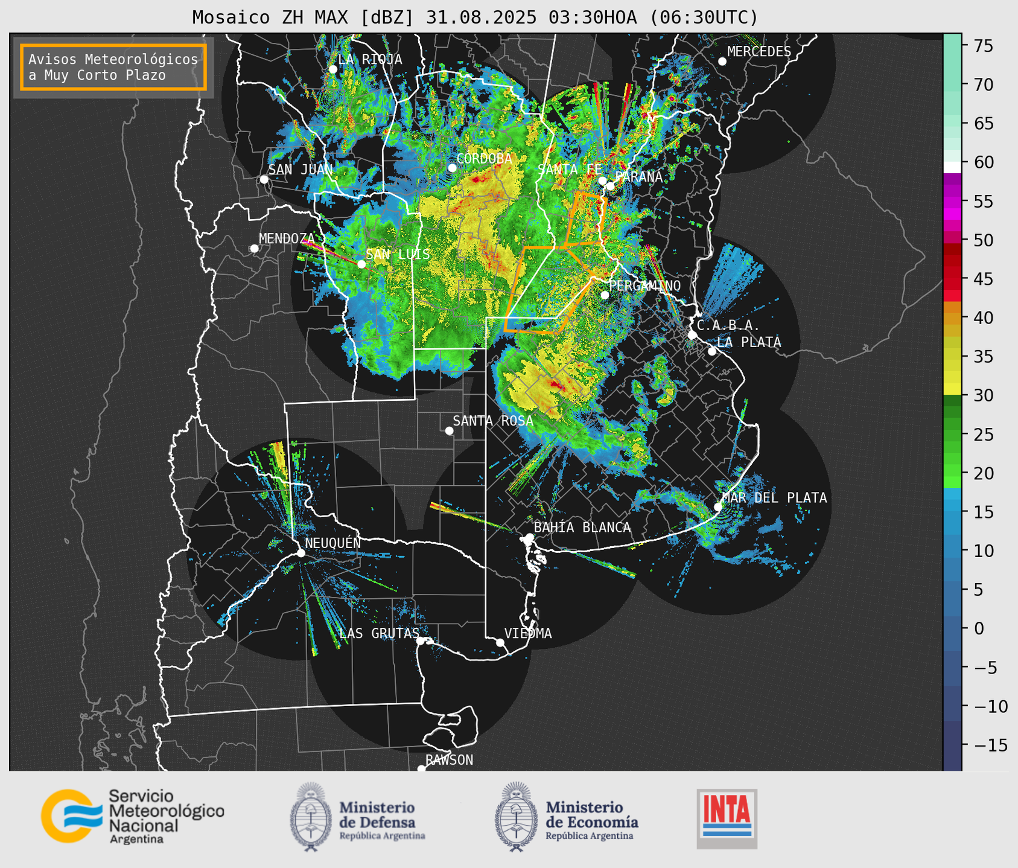Click the C.A.B.A. city label

pos(728,325)
